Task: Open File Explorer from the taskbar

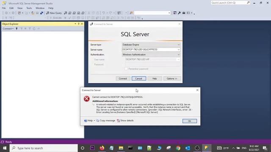Action: [x=121, y=148]
